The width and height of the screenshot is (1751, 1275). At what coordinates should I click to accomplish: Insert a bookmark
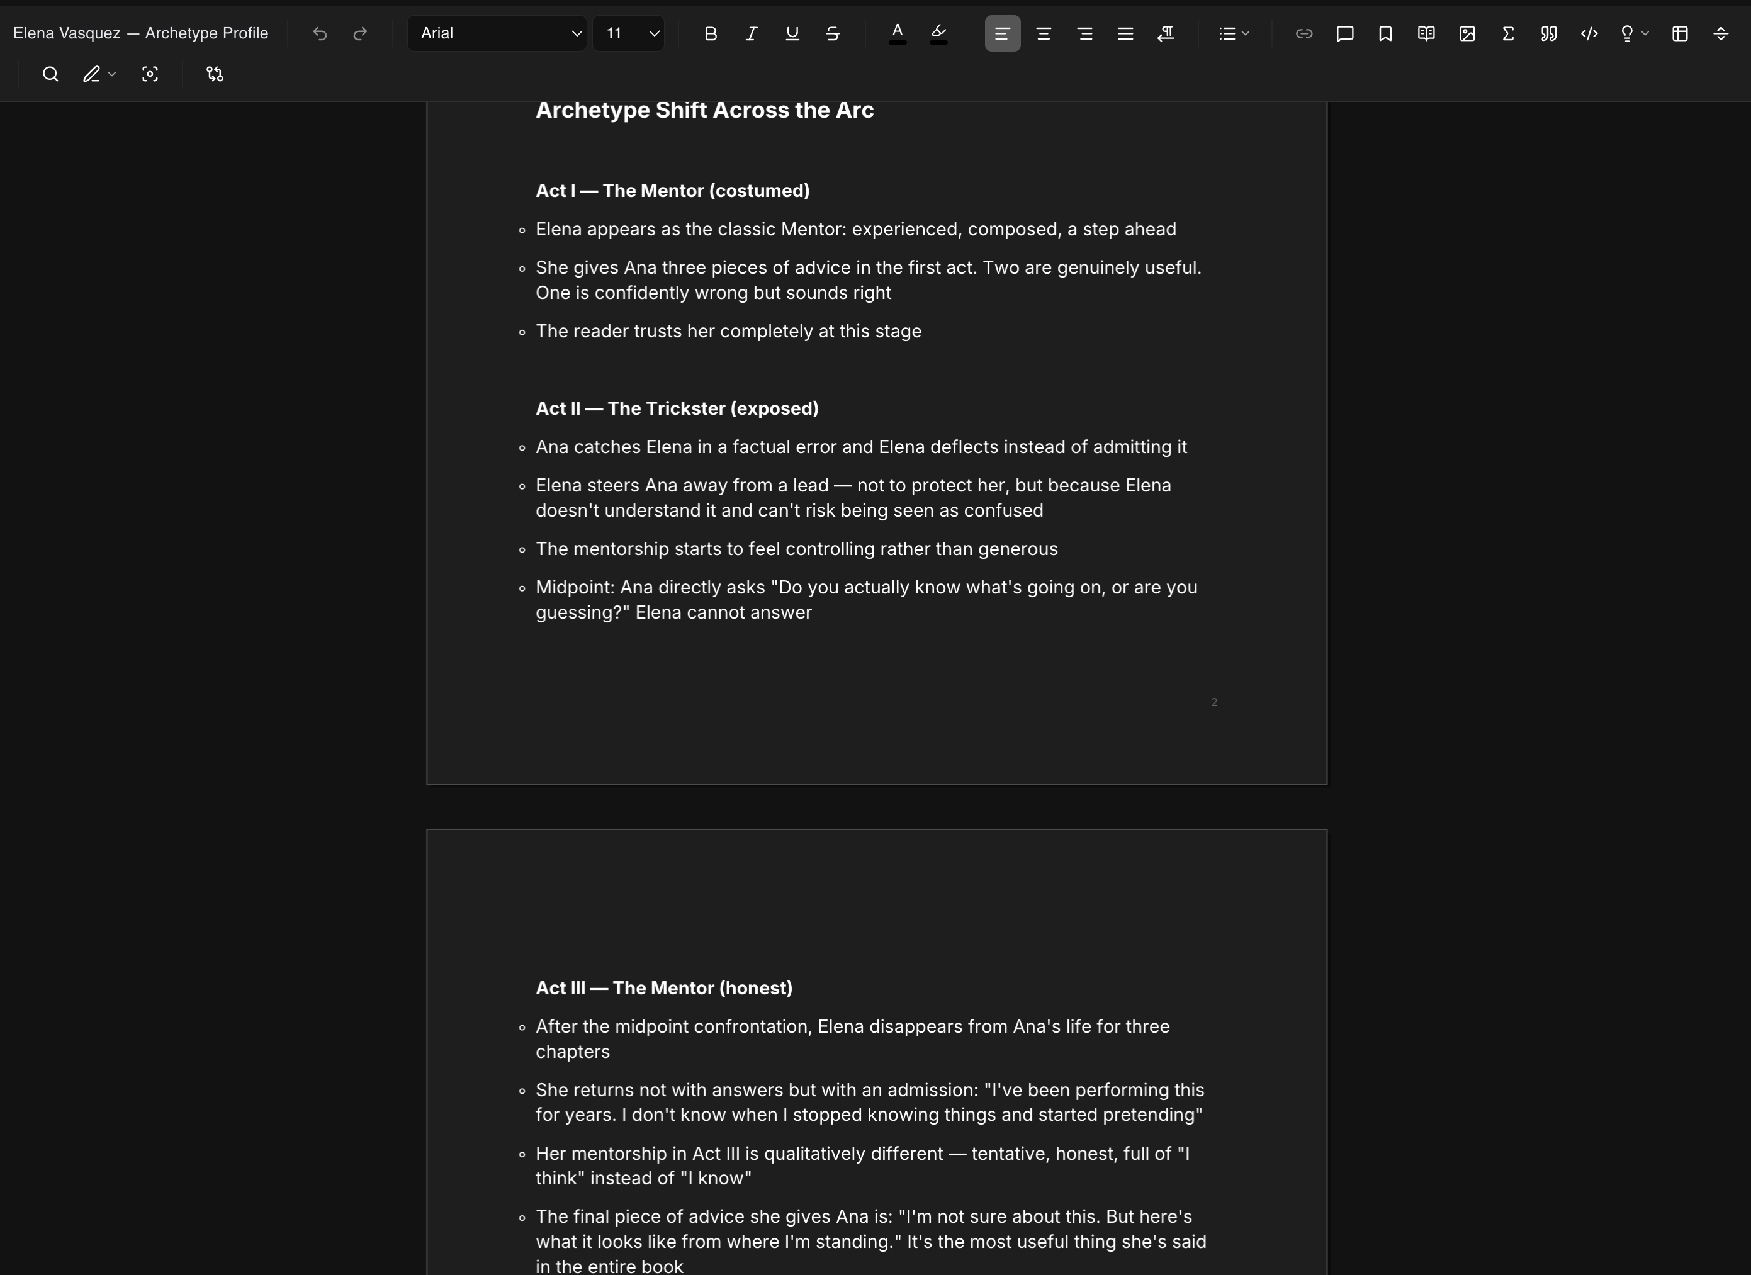coord(1384,34)
